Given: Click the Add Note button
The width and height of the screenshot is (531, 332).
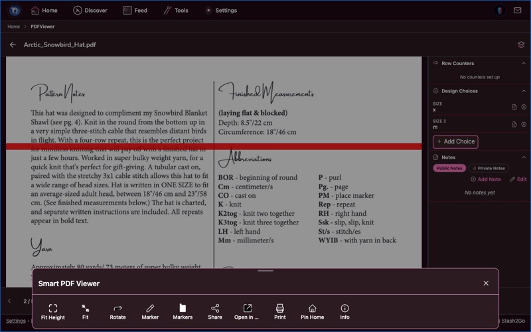Looking at the screenshot, I should click(x=486, y=179).
